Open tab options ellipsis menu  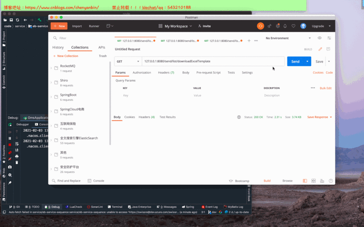click(x=256, y=41)
